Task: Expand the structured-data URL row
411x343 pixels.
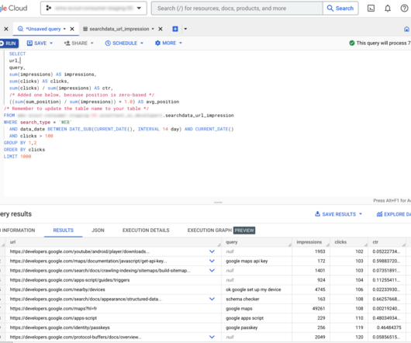Action: [212, 299]
